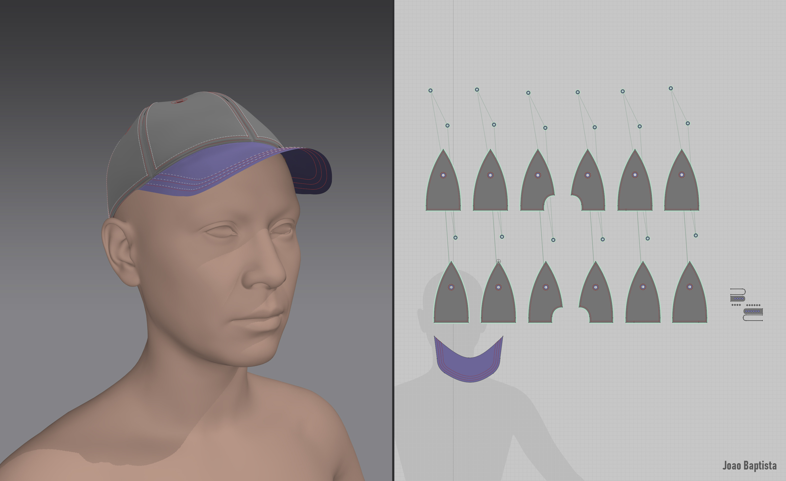Click the first snap on the long strap
The image size is (786, 481).
[747, 311]
